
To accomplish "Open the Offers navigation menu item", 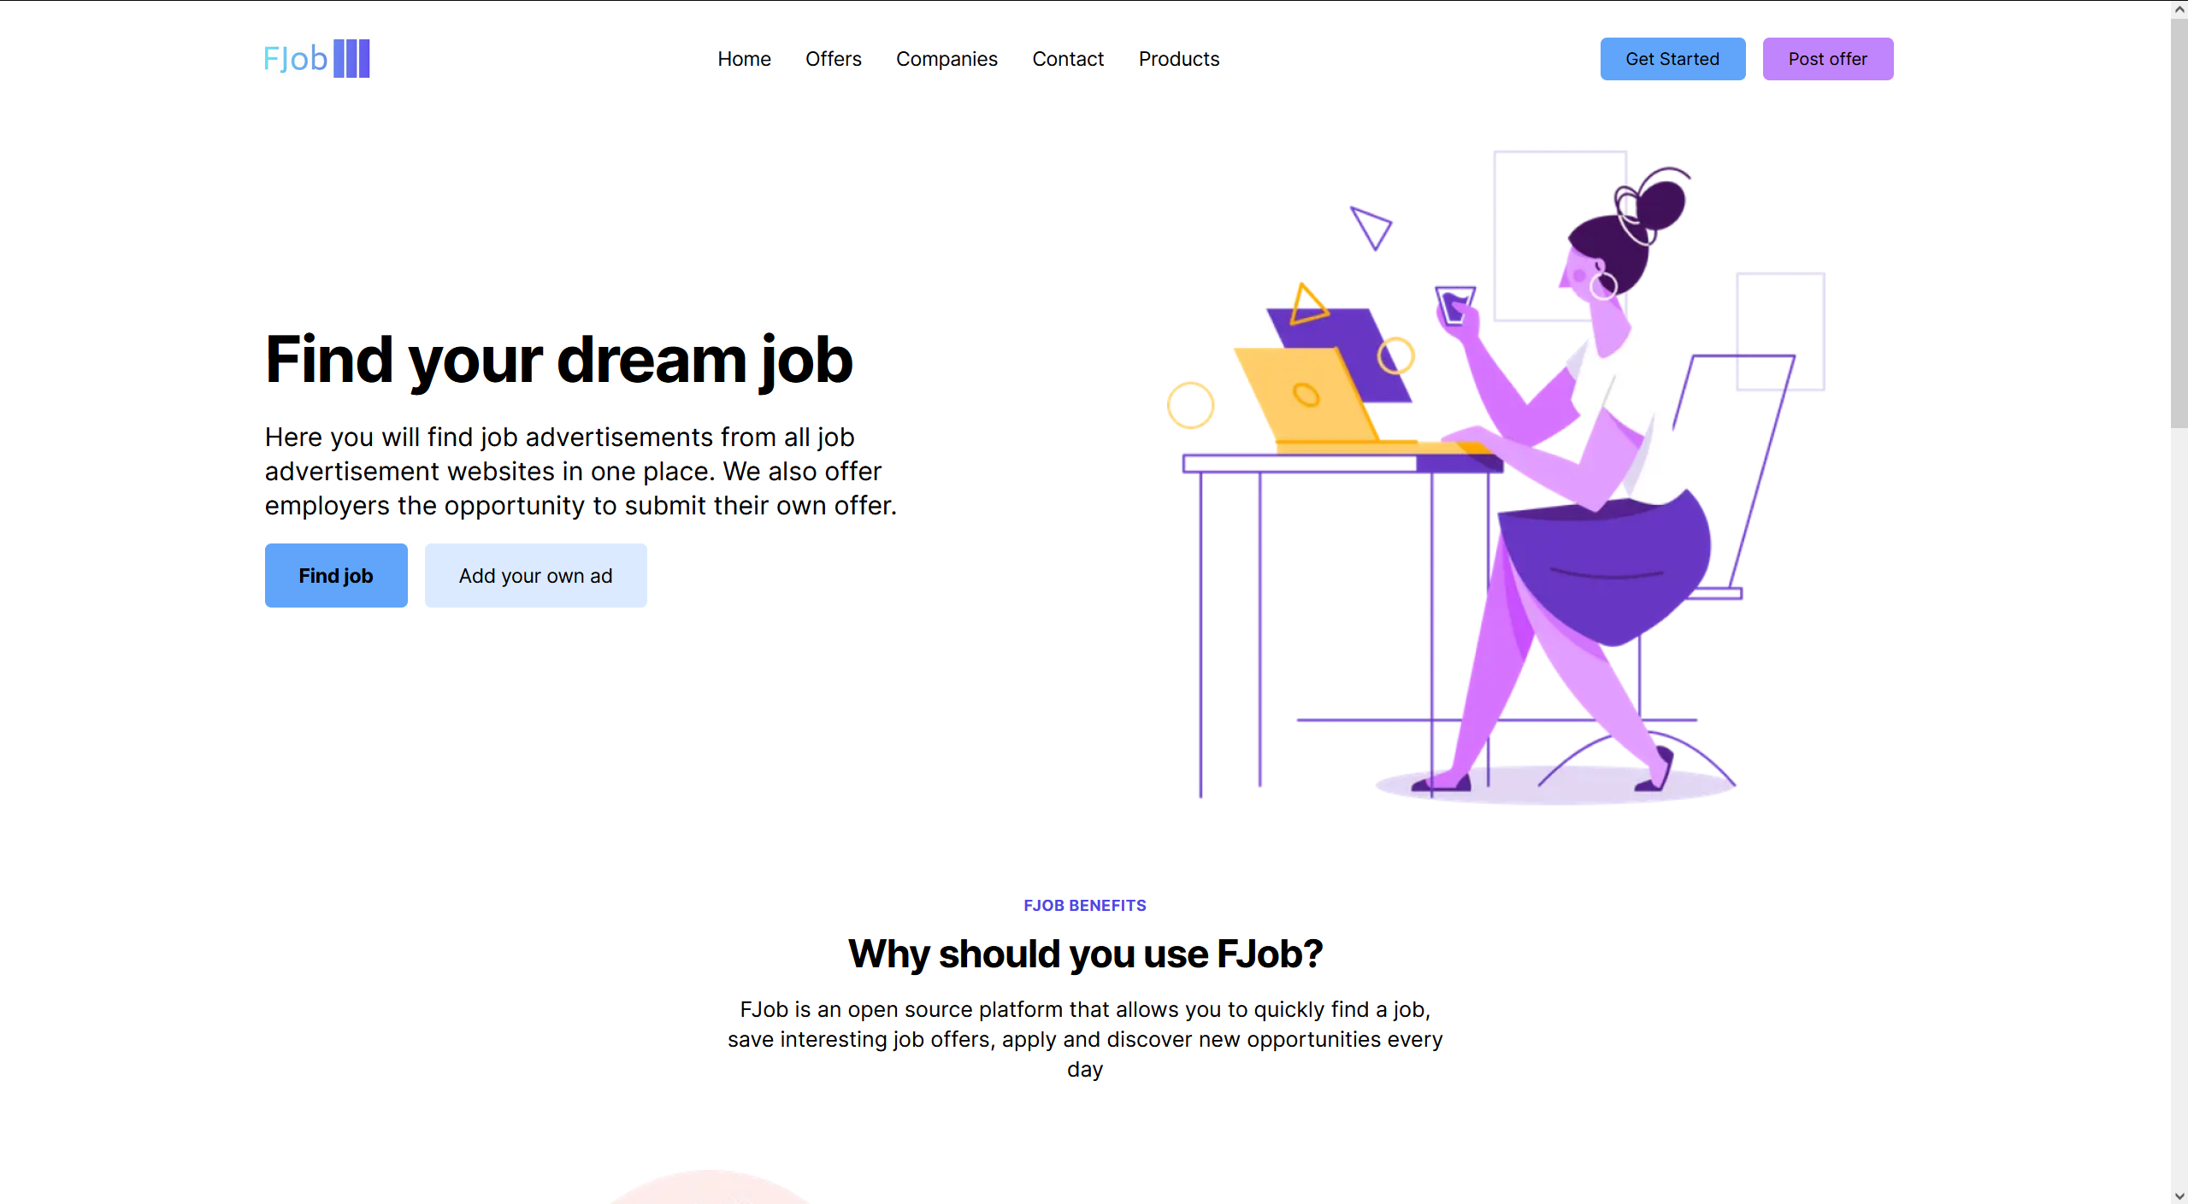I will click(834, 58).
